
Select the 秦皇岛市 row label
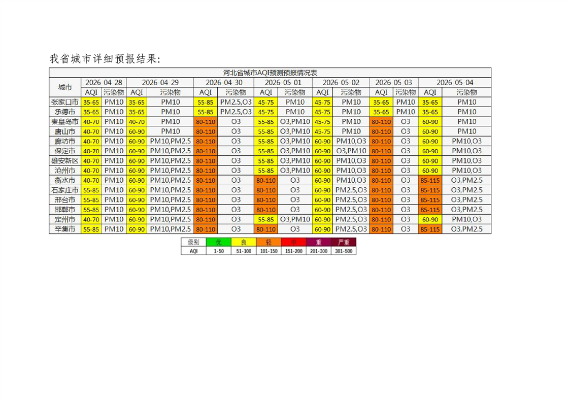coord(65,122)
